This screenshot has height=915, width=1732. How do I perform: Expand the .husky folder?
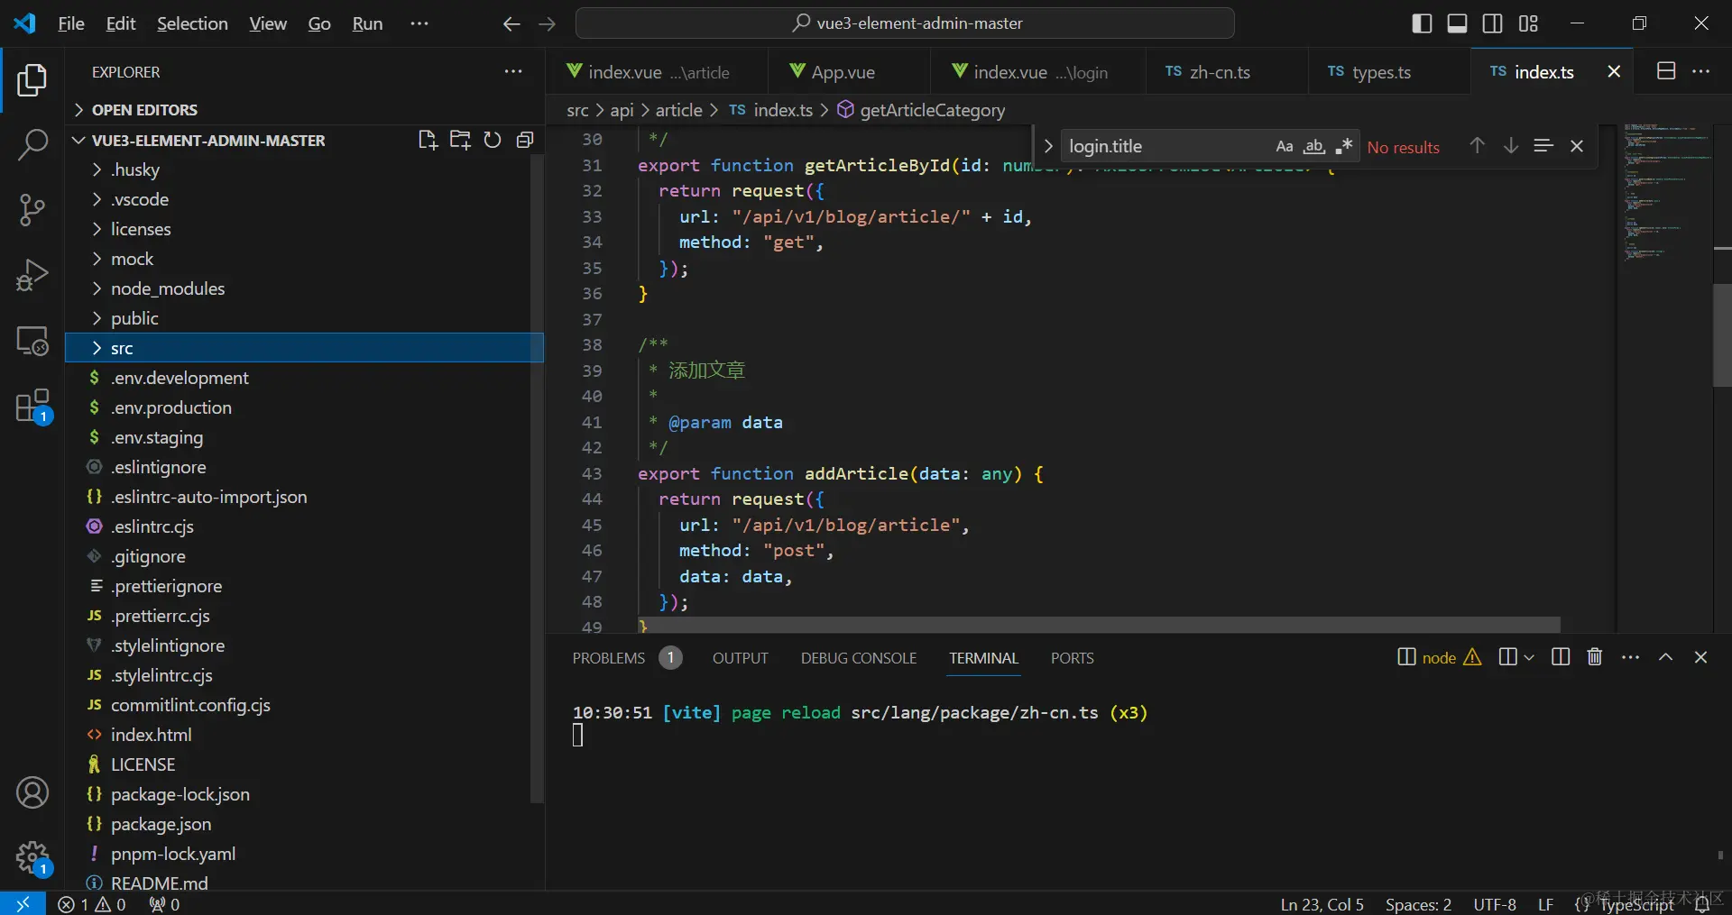pyautogui.click(x=304, y=169)
